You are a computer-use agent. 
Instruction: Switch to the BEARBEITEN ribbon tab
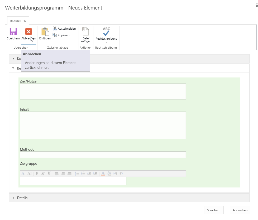tap(18, 21)
